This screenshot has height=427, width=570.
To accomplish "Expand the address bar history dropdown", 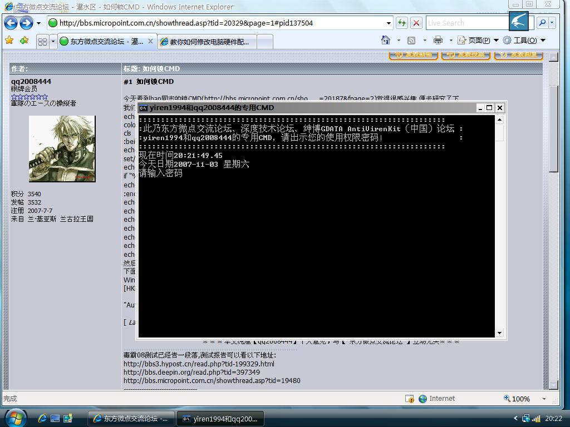I will [389, 23].
